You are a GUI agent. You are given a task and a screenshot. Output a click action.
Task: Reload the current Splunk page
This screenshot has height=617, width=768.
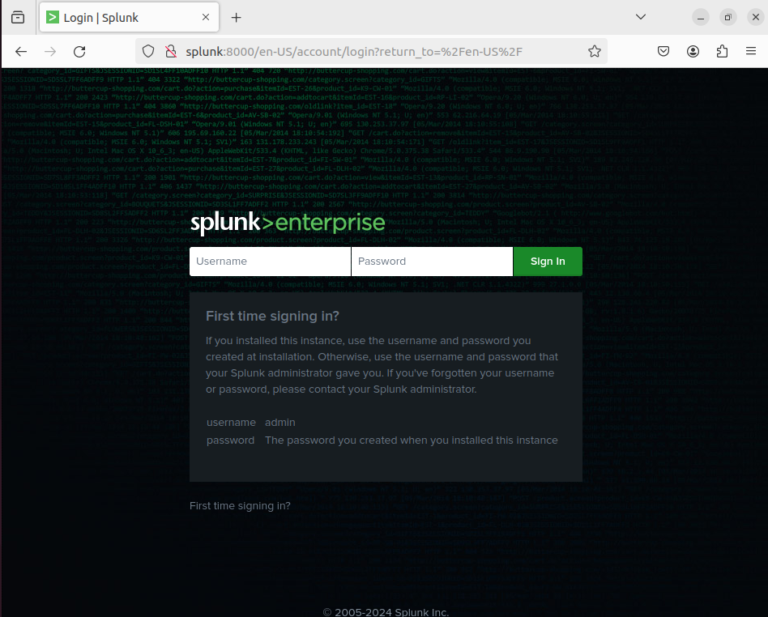click(79, 51)
